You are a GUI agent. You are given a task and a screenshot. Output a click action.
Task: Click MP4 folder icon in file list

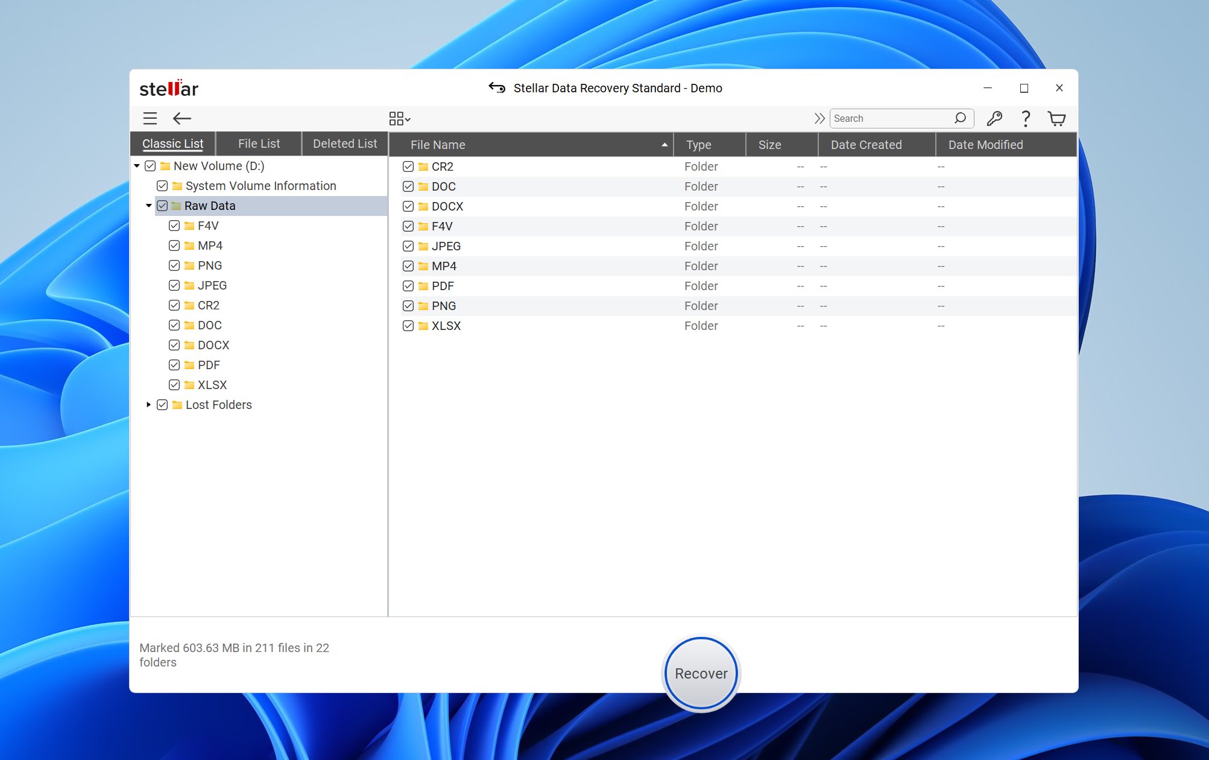423,266
